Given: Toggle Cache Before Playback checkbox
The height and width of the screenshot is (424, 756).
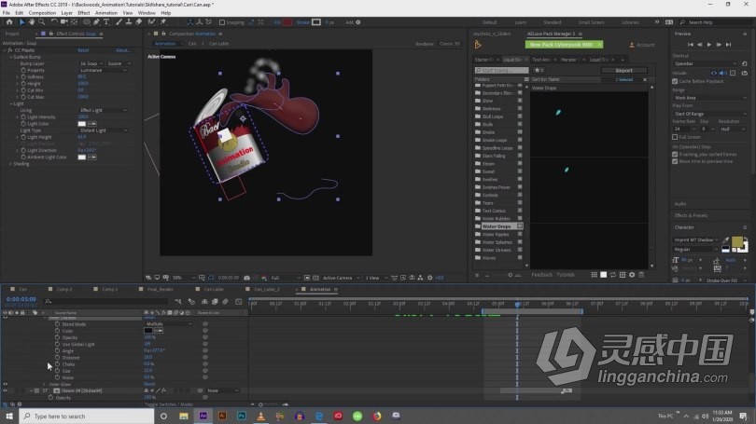Looking at the screenshot, I should 675,81.
